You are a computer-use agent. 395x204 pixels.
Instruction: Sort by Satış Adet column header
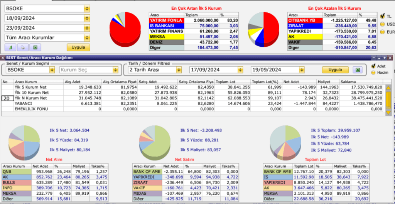point(157,82)
